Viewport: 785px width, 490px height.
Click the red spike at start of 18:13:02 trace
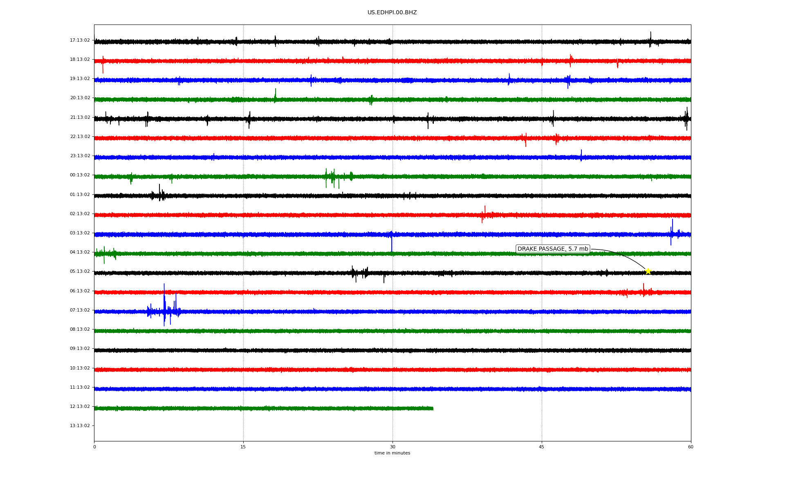pos(103,65)
